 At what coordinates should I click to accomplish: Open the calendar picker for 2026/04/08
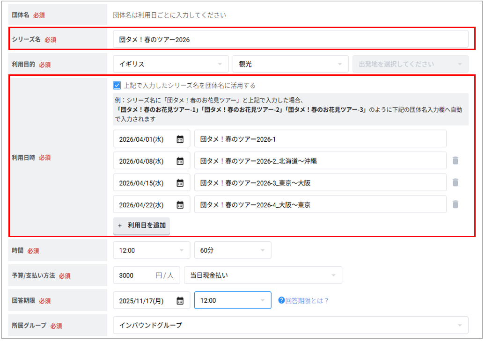click(181, 160)
